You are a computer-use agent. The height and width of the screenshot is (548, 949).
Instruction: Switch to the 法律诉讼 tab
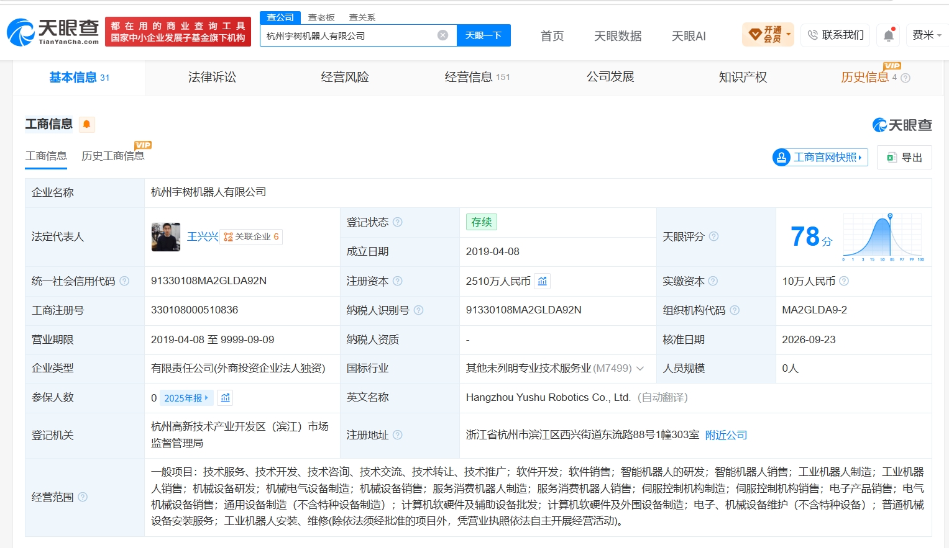212,77
